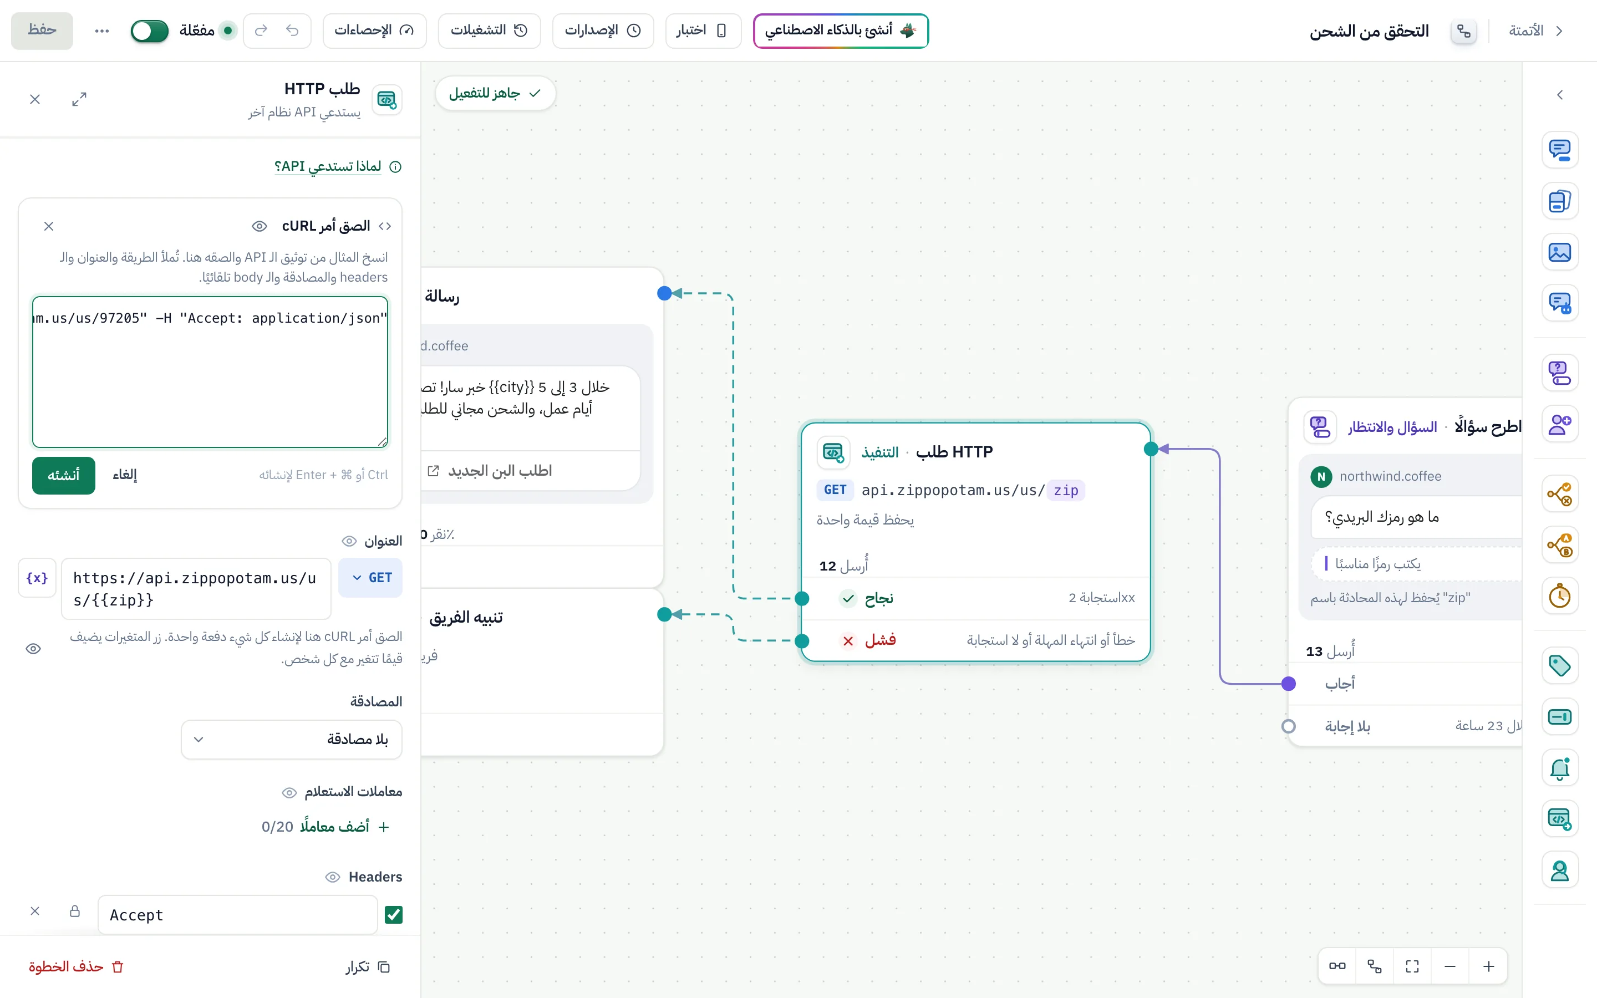
Task: Open the اختبار test tab
Action: (703, 30)
